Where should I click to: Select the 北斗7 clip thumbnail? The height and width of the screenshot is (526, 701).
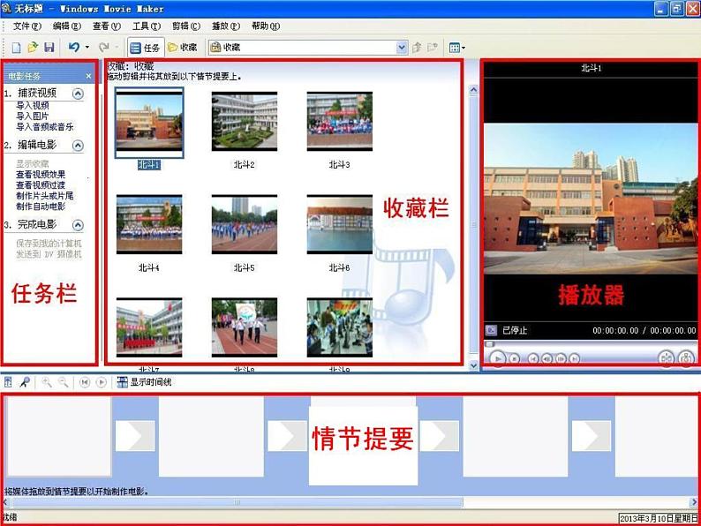(x=149, y=327)
